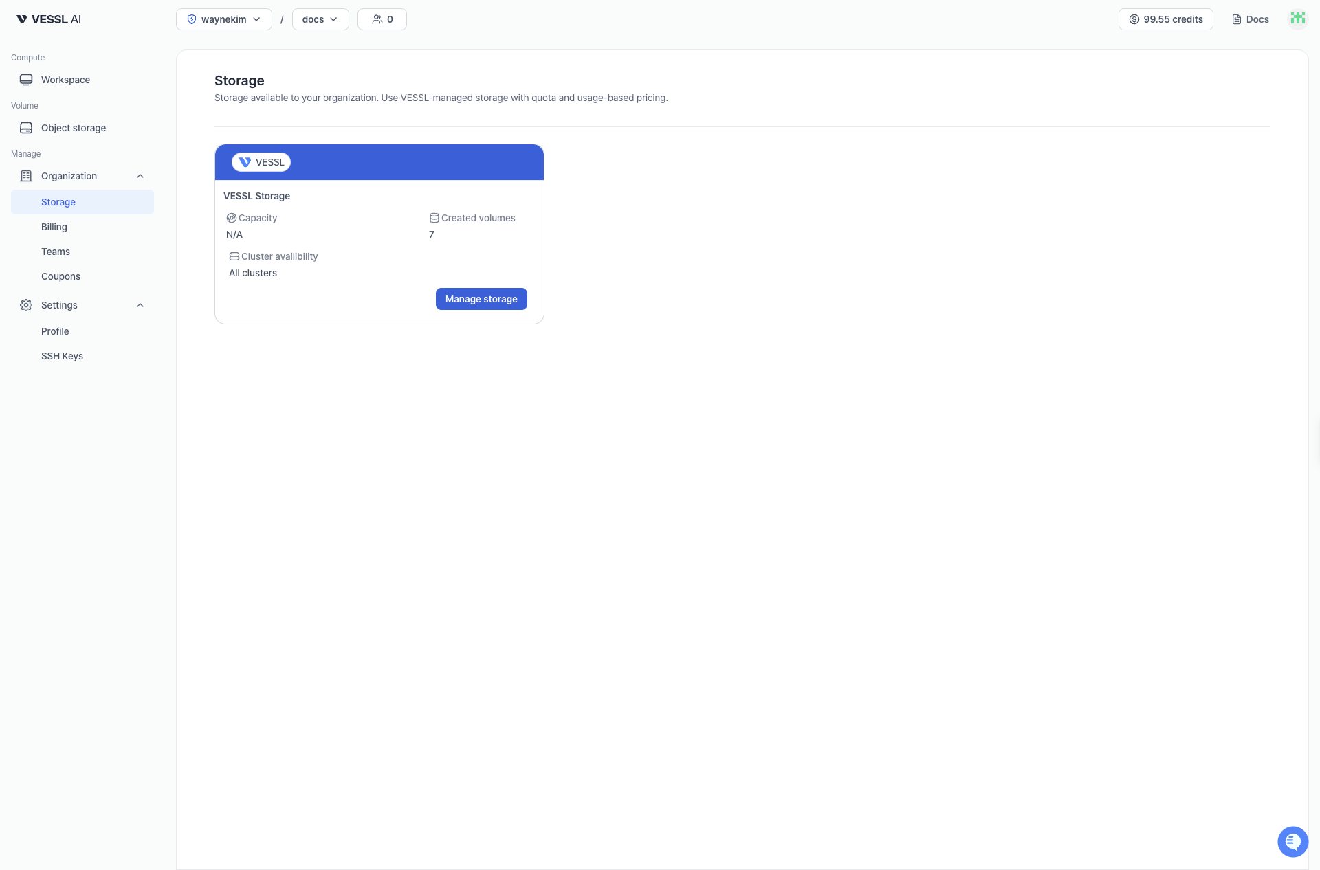The image size is (1320, 870).
Task: Click the green avatar in the top right corner
Action: coord(1297,19)
